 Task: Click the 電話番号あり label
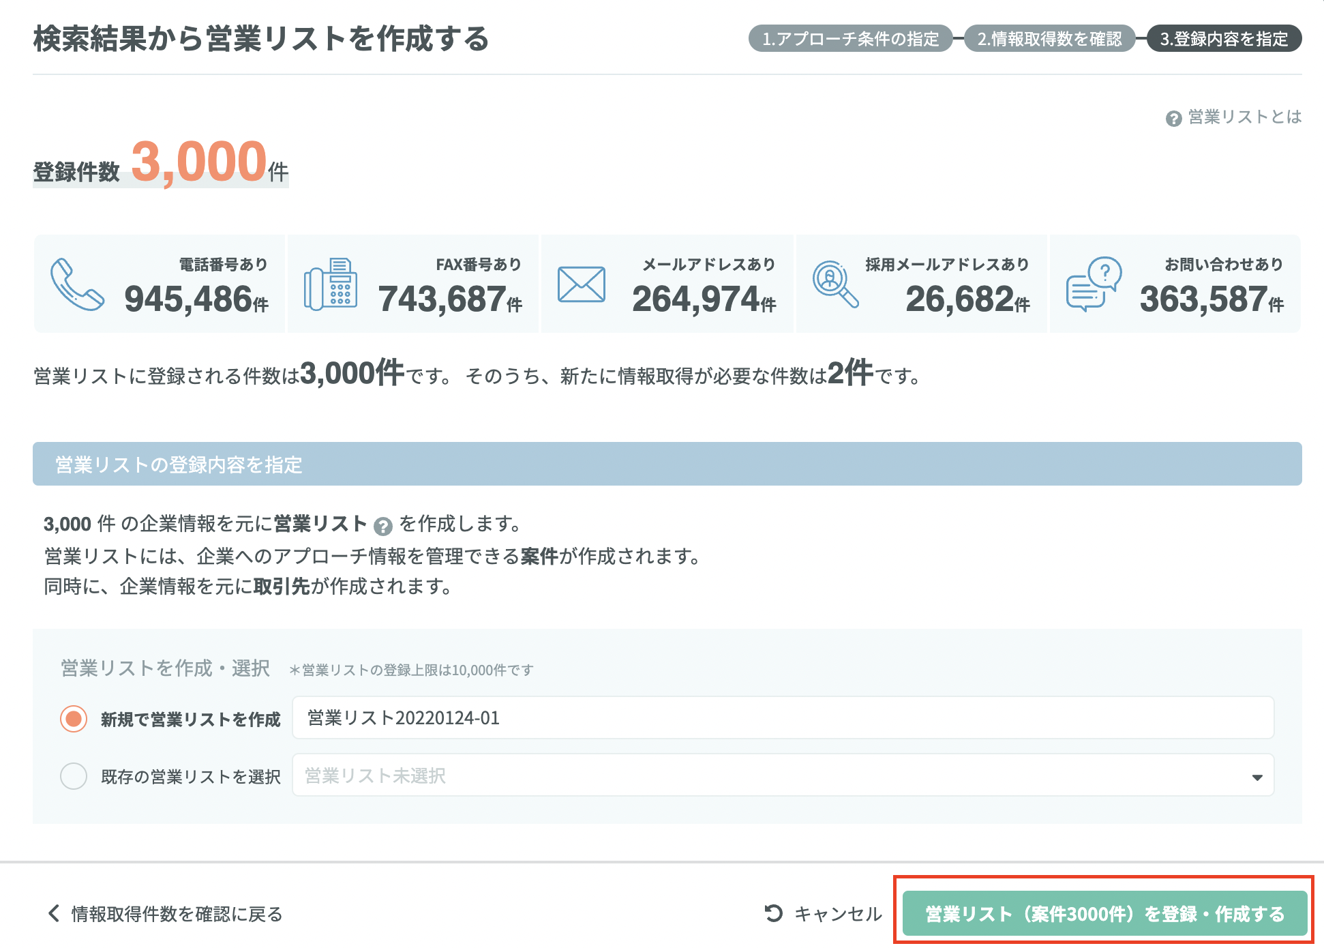click(224, 264)
